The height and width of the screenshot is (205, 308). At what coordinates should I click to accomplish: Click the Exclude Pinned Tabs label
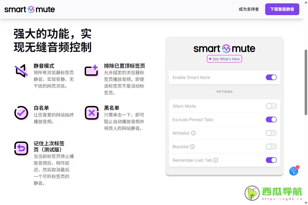tap(193, 120)
